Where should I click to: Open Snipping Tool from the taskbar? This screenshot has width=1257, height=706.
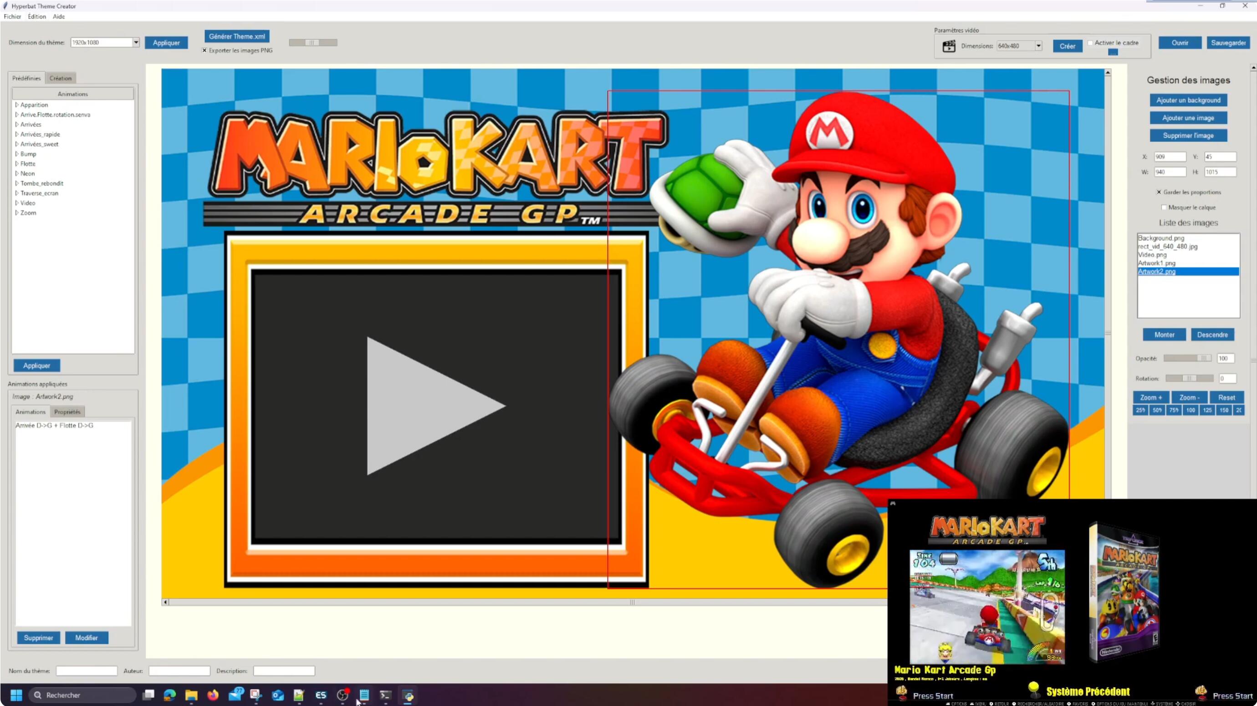(255, 695)
